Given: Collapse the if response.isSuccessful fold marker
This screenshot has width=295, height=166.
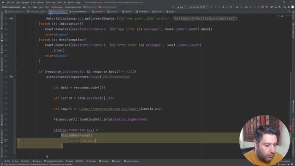Looking at the screenshot, I should (16, 71).
